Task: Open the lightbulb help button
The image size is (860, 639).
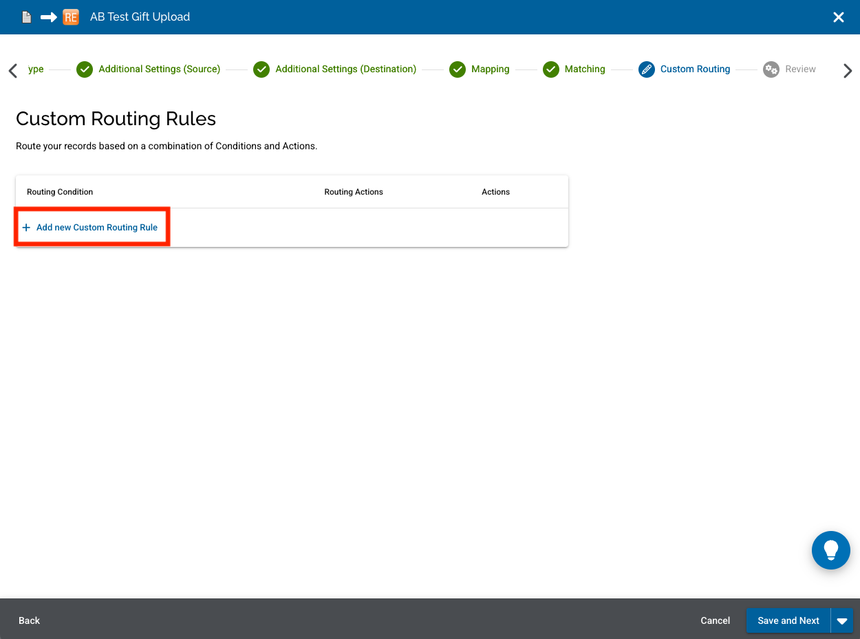Action: pyautogui.click(x=831, y=550)
